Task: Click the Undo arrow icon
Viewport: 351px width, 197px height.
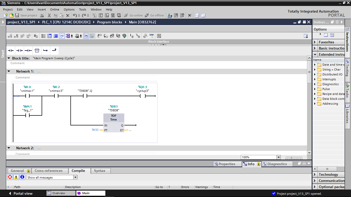Action: click(x=75, y=15)
